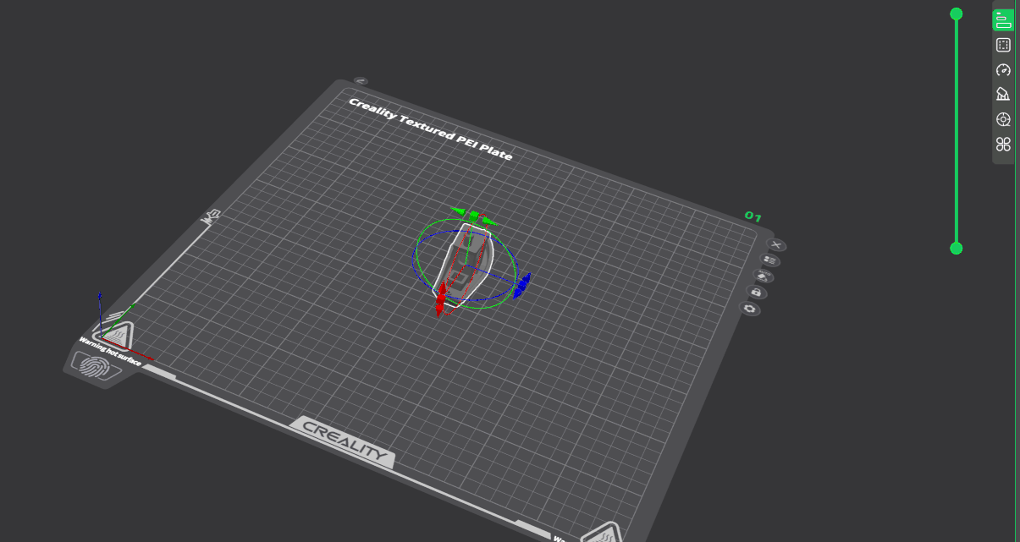
Task: Click the speed gauge icon in the sidebar
Action: [1002, 69]
